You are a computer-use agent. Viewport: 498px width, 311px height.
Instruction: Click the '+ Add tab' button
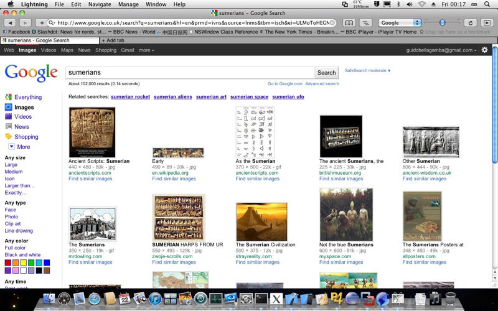tap(113, 40)
